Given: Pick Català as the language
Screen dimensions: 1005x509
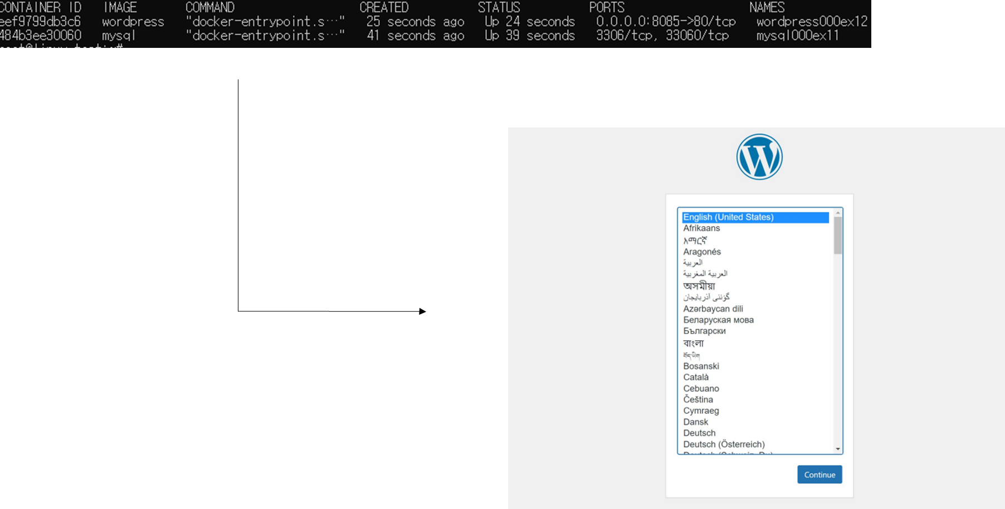Looking at the screenshot, I should tap(696, 377).
